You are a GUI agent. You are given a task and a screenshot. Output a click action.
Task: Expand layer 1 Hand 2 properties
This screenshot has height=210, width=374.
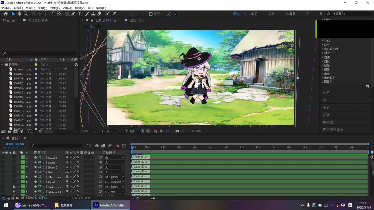(19, 157)
